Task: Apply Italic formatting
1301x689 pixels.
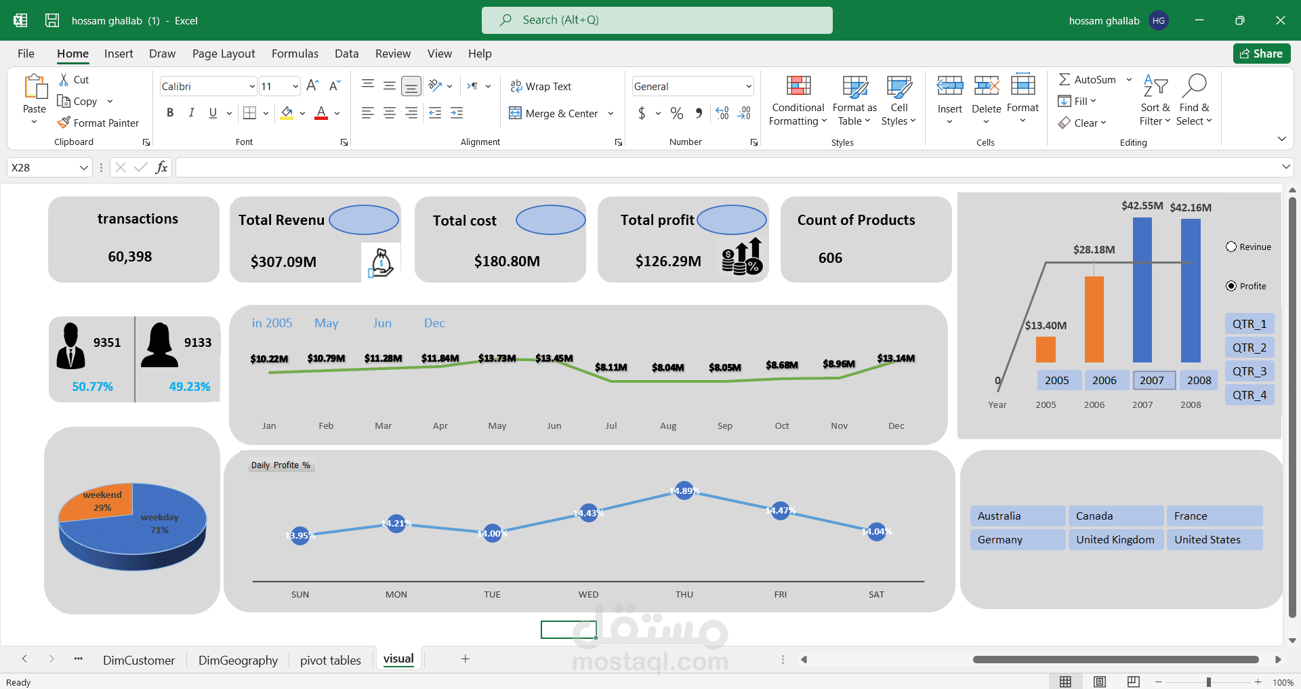Action: click(192, 112)
